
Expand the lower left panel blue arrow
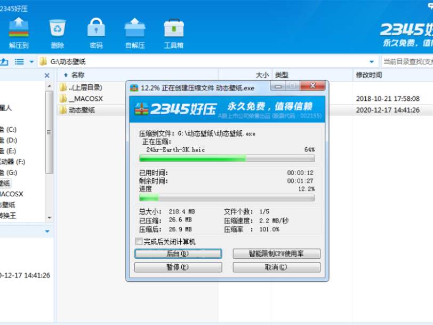coord(47,231)
